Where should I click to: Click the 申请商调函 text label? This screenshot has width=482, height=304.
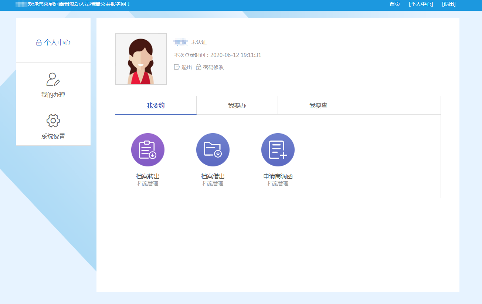click(278, 176)
